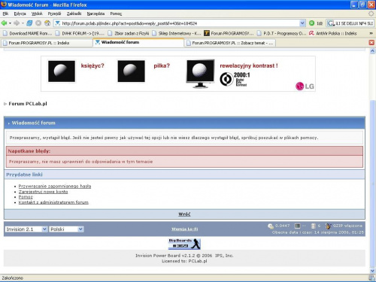This screenshot has height=282, width=376.
Task: Reload the page with refresh icon
Action: pyautogui.click(x=29, y=23)
